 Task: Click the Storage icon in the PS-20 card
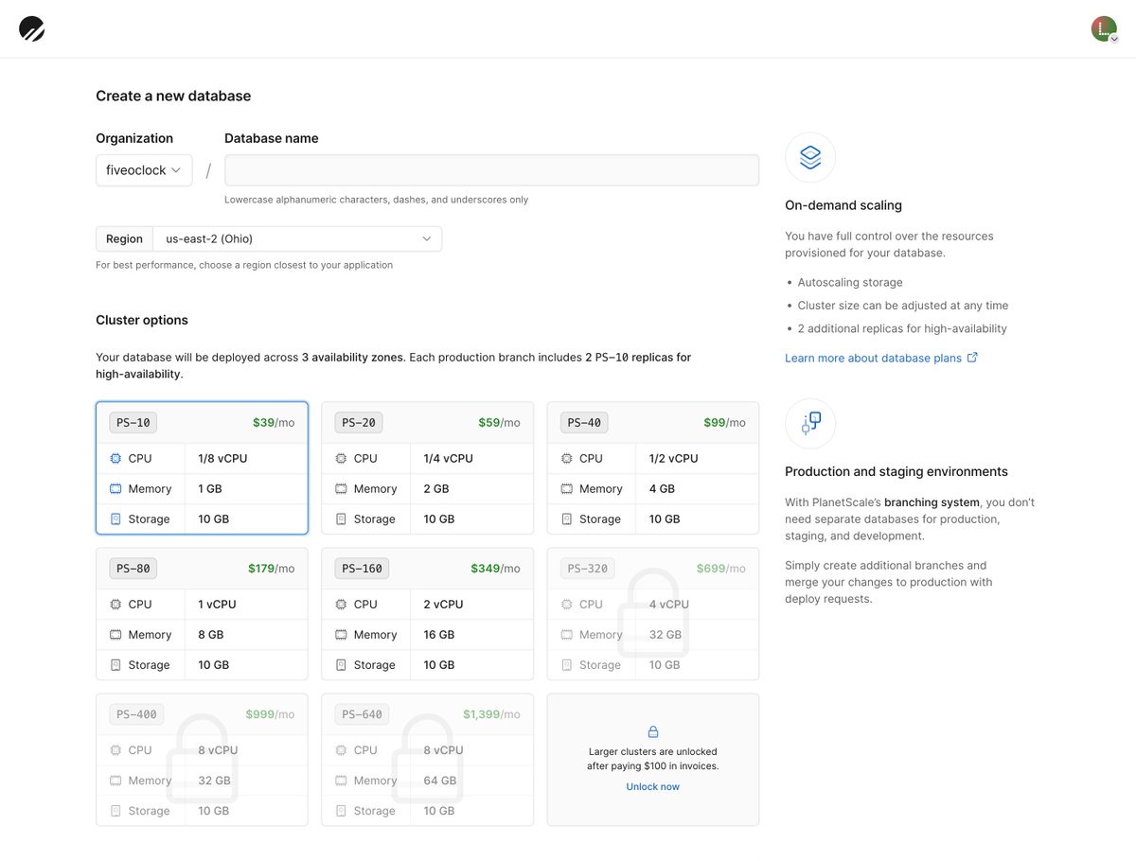point(341,518)
